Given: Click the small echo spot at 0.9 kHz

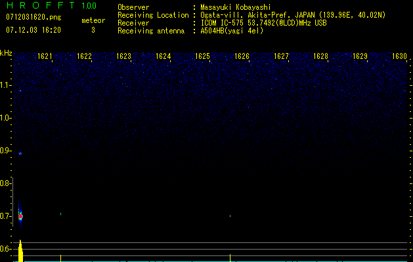Looking at the screenshot, I should (x=20, y=153).
